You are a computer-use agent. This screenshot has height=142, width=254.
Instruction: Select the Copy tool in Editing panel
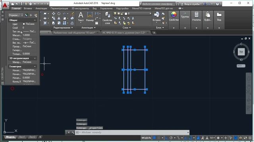pos(54,19)
